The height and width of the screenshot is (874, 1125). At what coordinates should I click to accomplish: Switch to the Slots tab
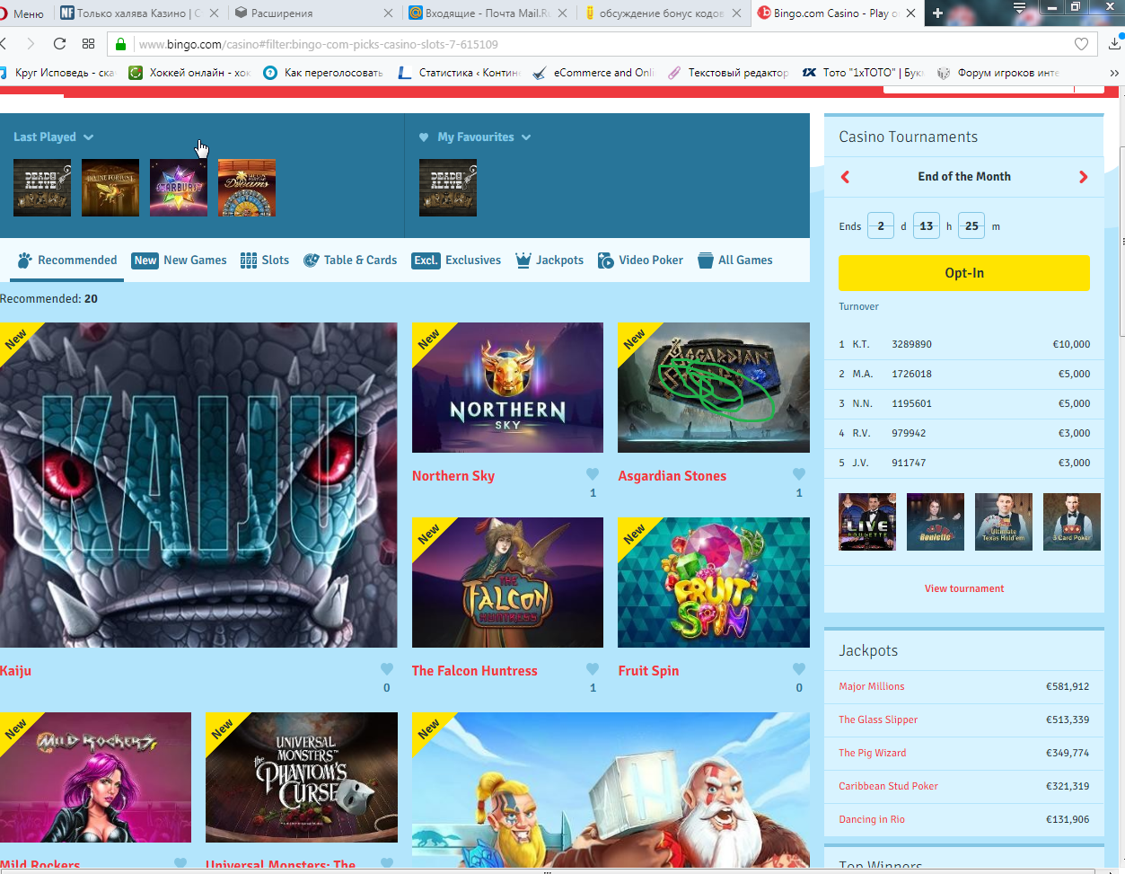[265, 260]
